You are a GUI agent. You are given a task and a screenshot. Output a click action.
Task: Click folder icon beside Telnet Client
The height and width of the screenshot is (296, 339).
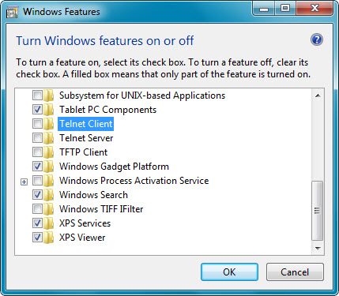(x=49, y=124)
